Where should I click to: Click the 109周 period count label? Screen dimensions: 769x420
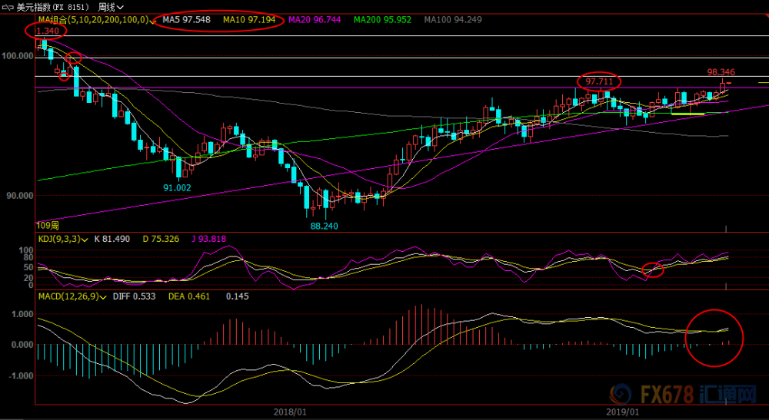48,227
